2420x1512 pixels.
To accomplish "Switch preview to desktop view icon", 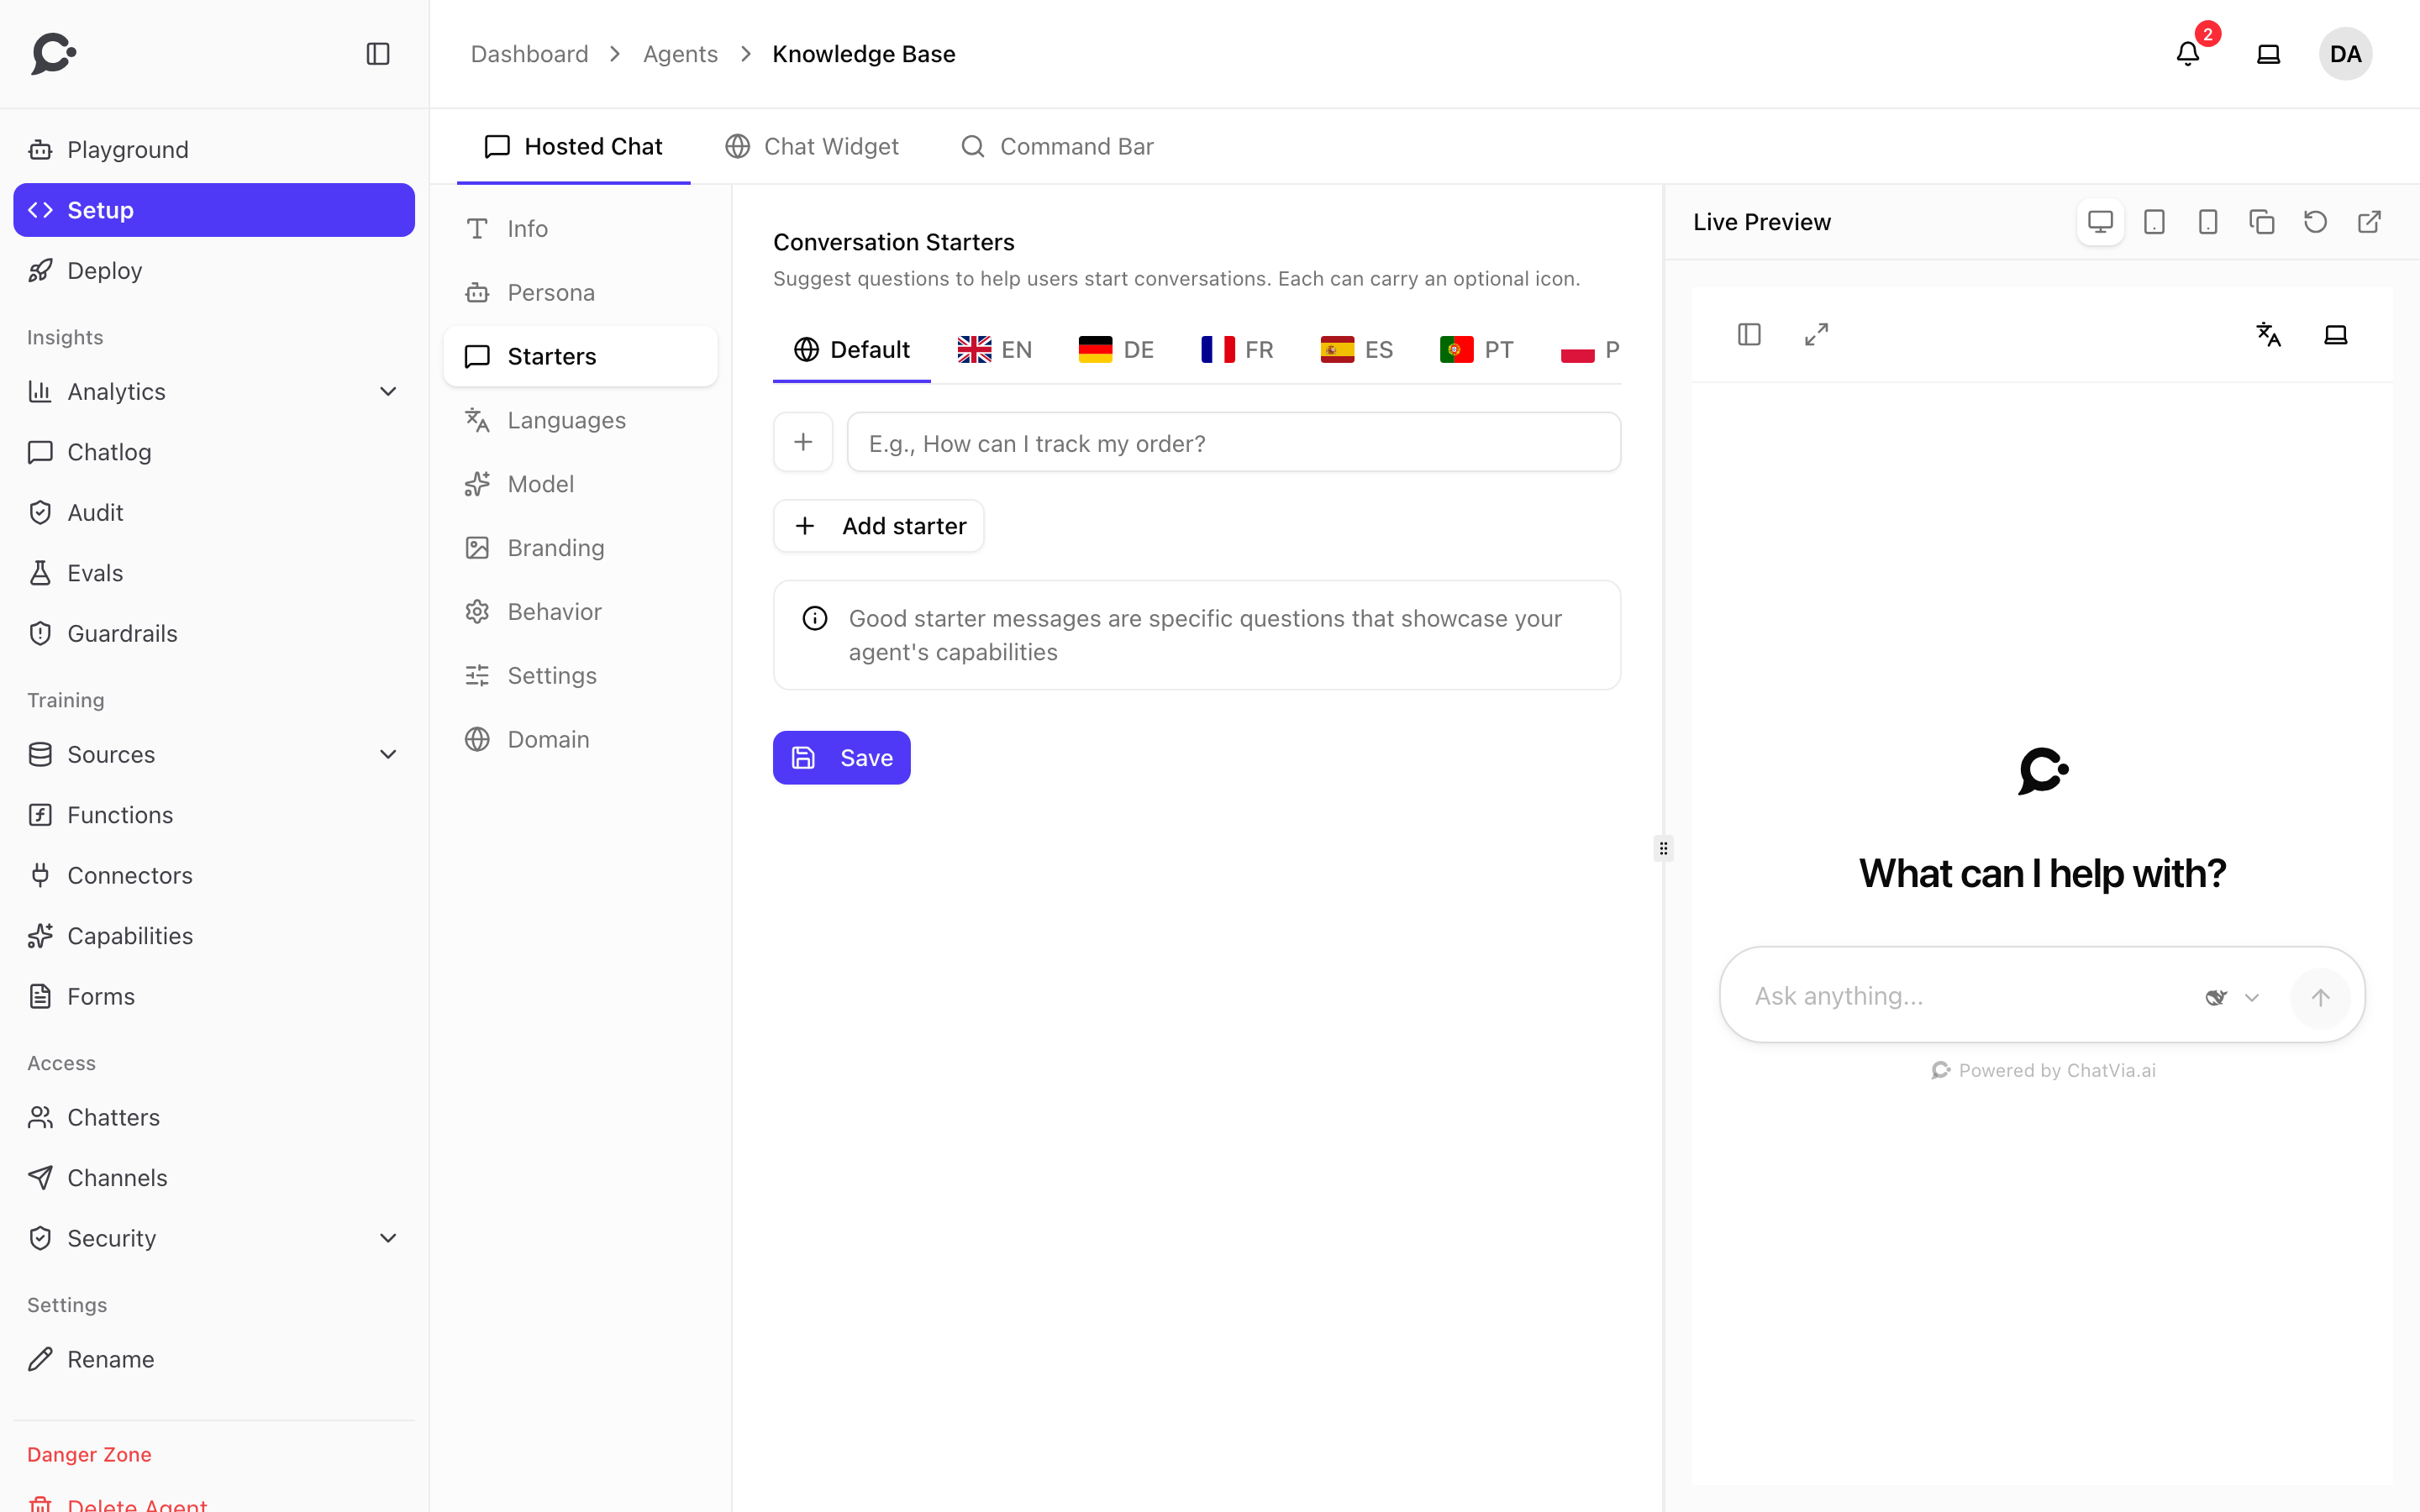I will pyautogui.click(x=2100, y=222).
